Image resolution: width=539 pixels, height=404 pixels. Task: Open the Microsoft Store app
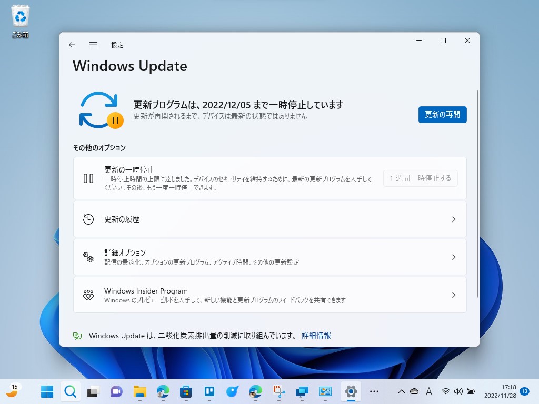pyautogui.click(x=186, y=391)
